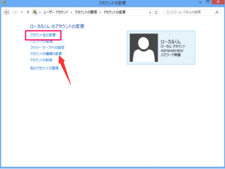Viewport: 225px width, 169px height.
Task: Open the アカウントの管理 breadcrumb
Action: (86, 12)
